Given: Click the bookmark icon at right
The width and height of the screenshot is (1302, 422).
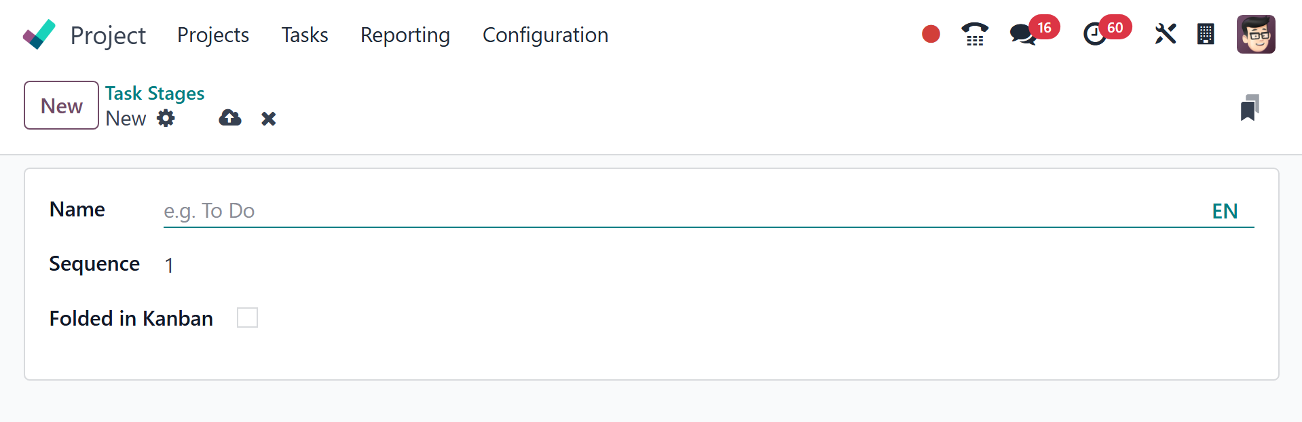Looking at the screenshot, I should click(1250, 108).
